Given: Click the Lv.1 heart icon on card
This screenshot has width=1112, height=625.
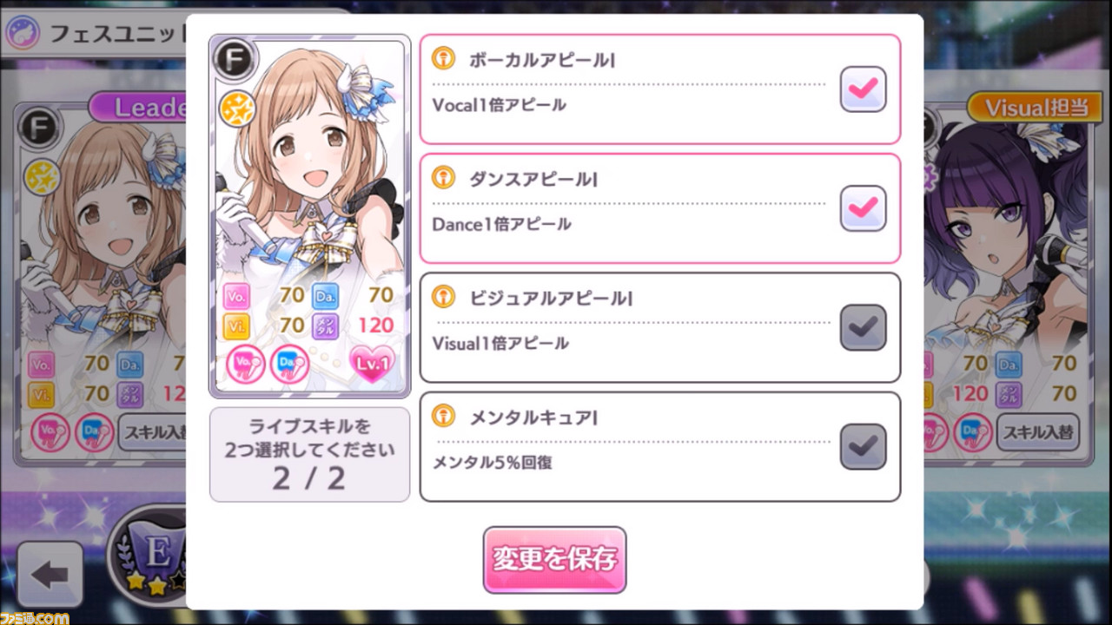Looking at the screenshot, I should tap(373, 365).
